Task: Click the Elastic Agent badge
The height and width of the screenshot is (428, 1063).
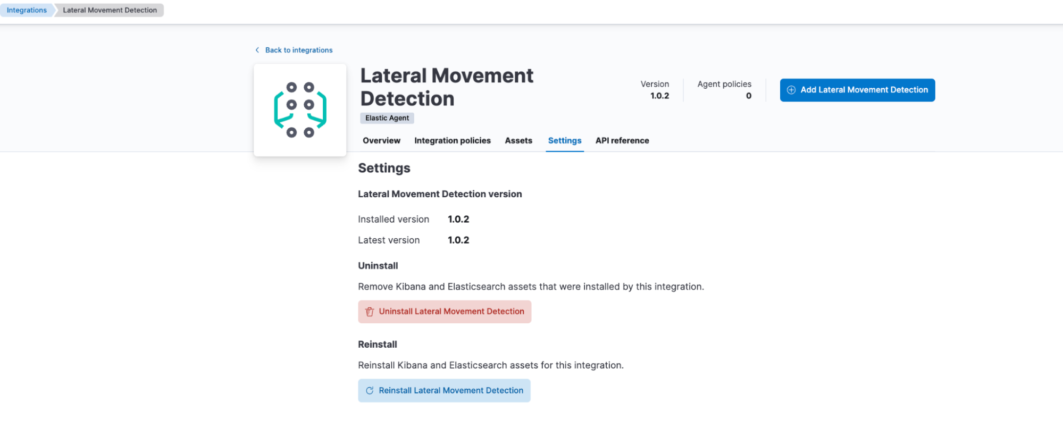Action: point(387,118)
